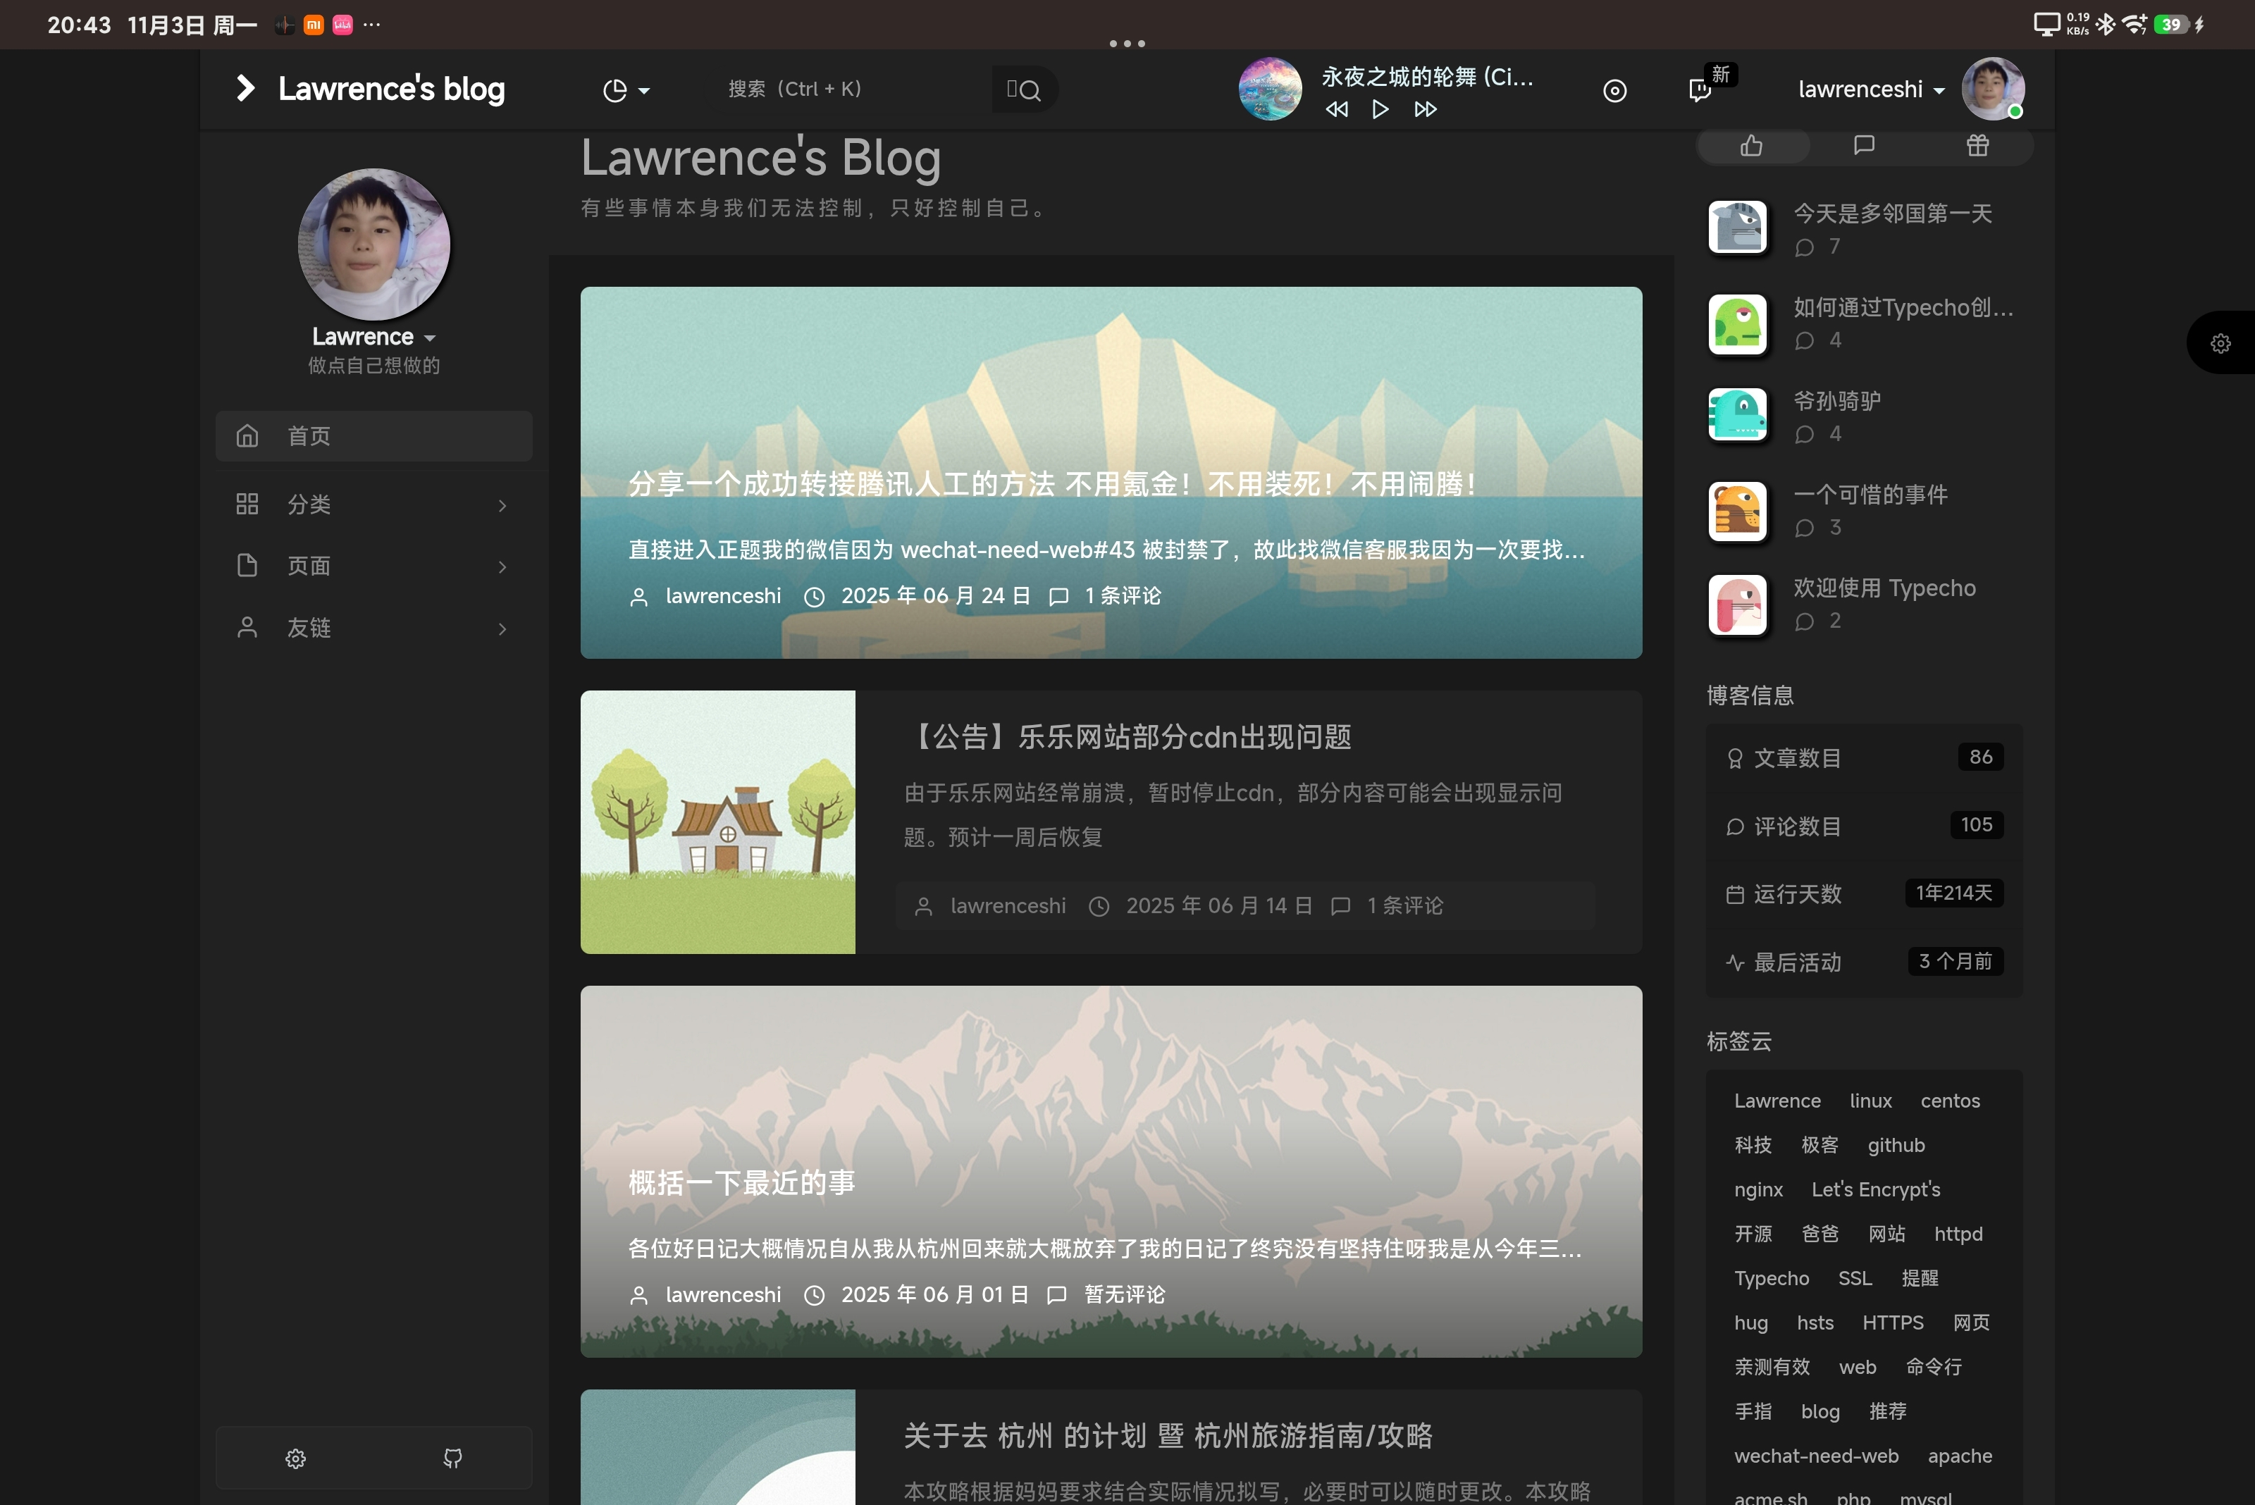Image resolution: width=2255 pixels, height=1505 pixels.
Task: Skip to the next song
Action: click(x=1425, y=109)
